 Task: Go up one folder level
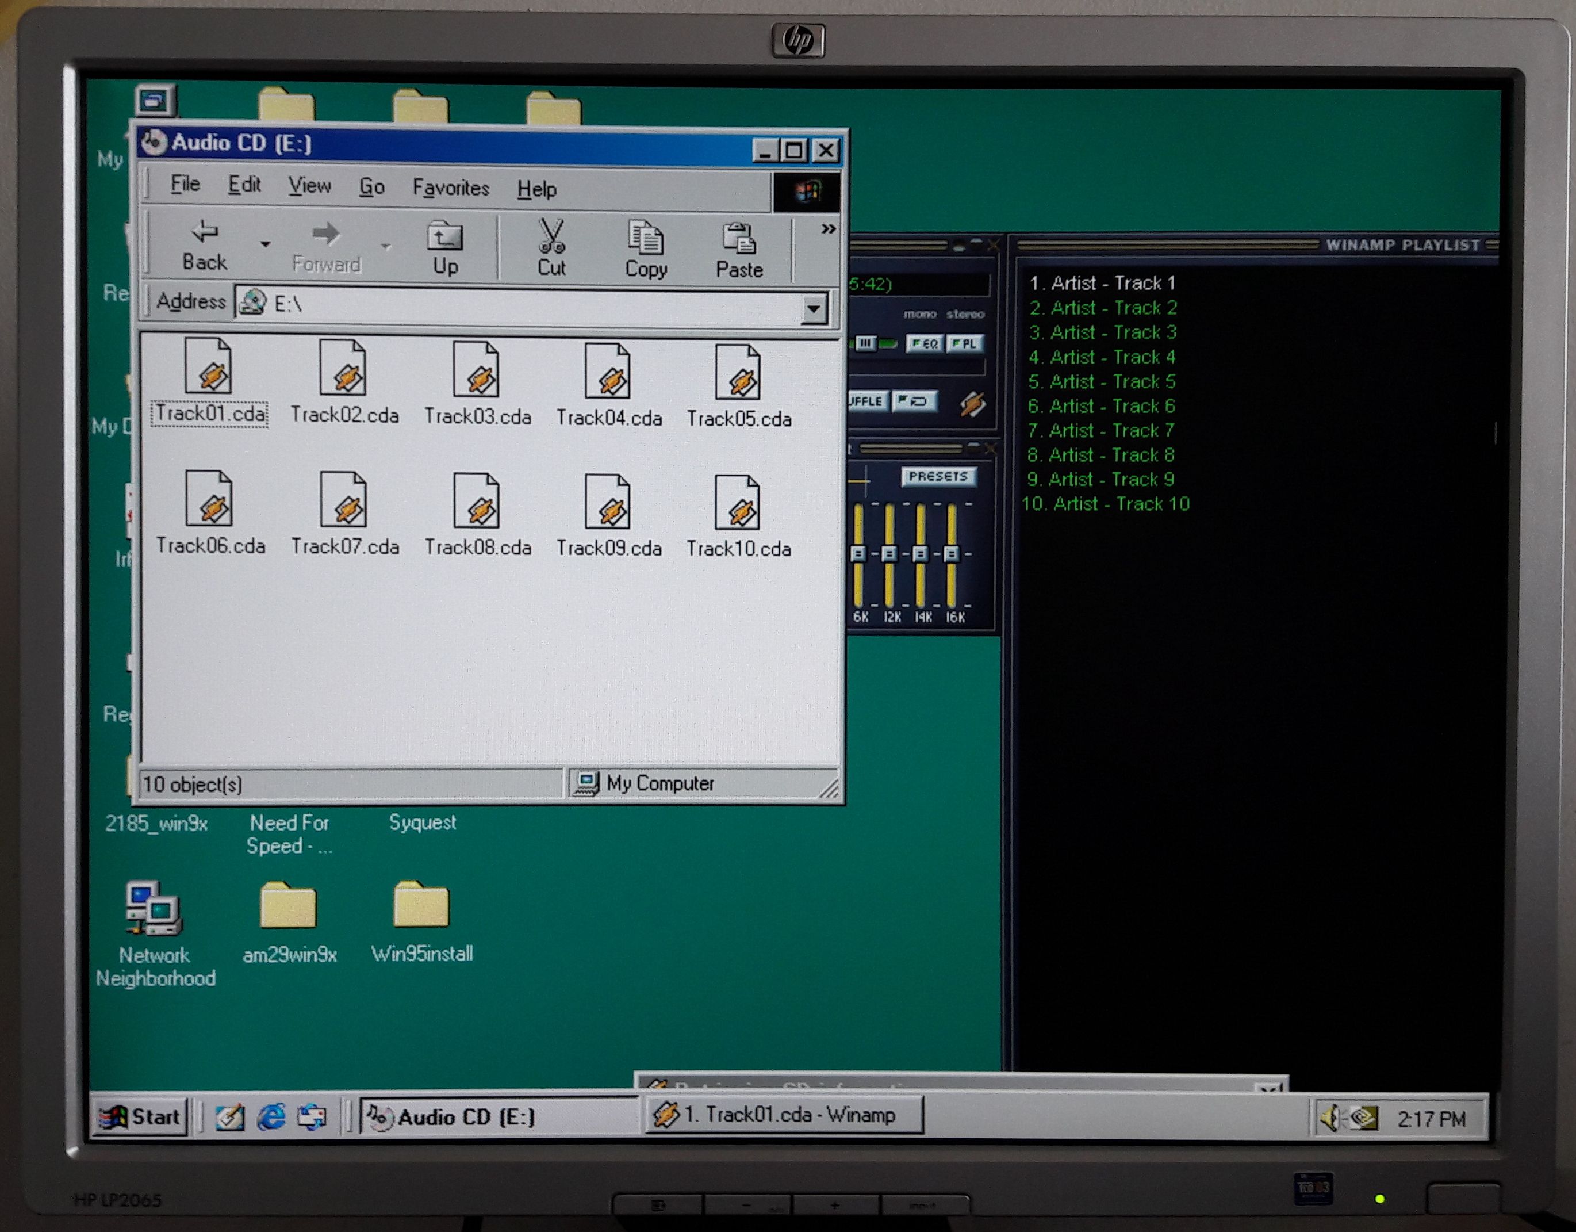coord(445,249)
